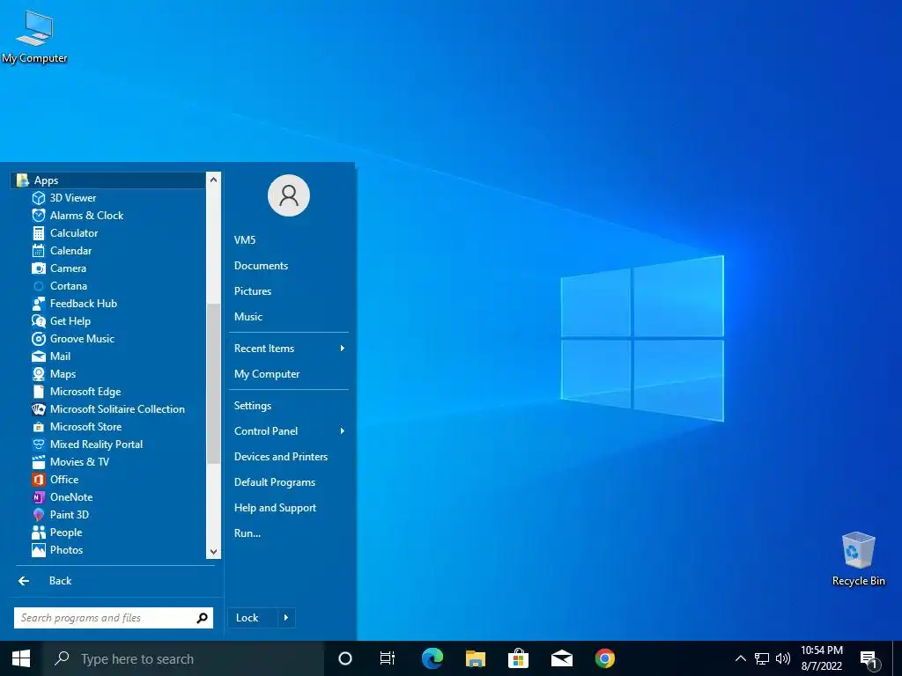Select the My Computer desktop icon

coord(34,36)
